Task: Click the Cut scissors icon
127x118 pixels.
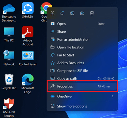Action: [x=53, y=13]
